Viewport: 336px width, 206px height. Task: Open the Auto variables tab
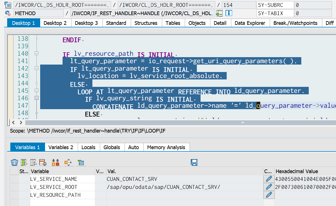point(133,147)
